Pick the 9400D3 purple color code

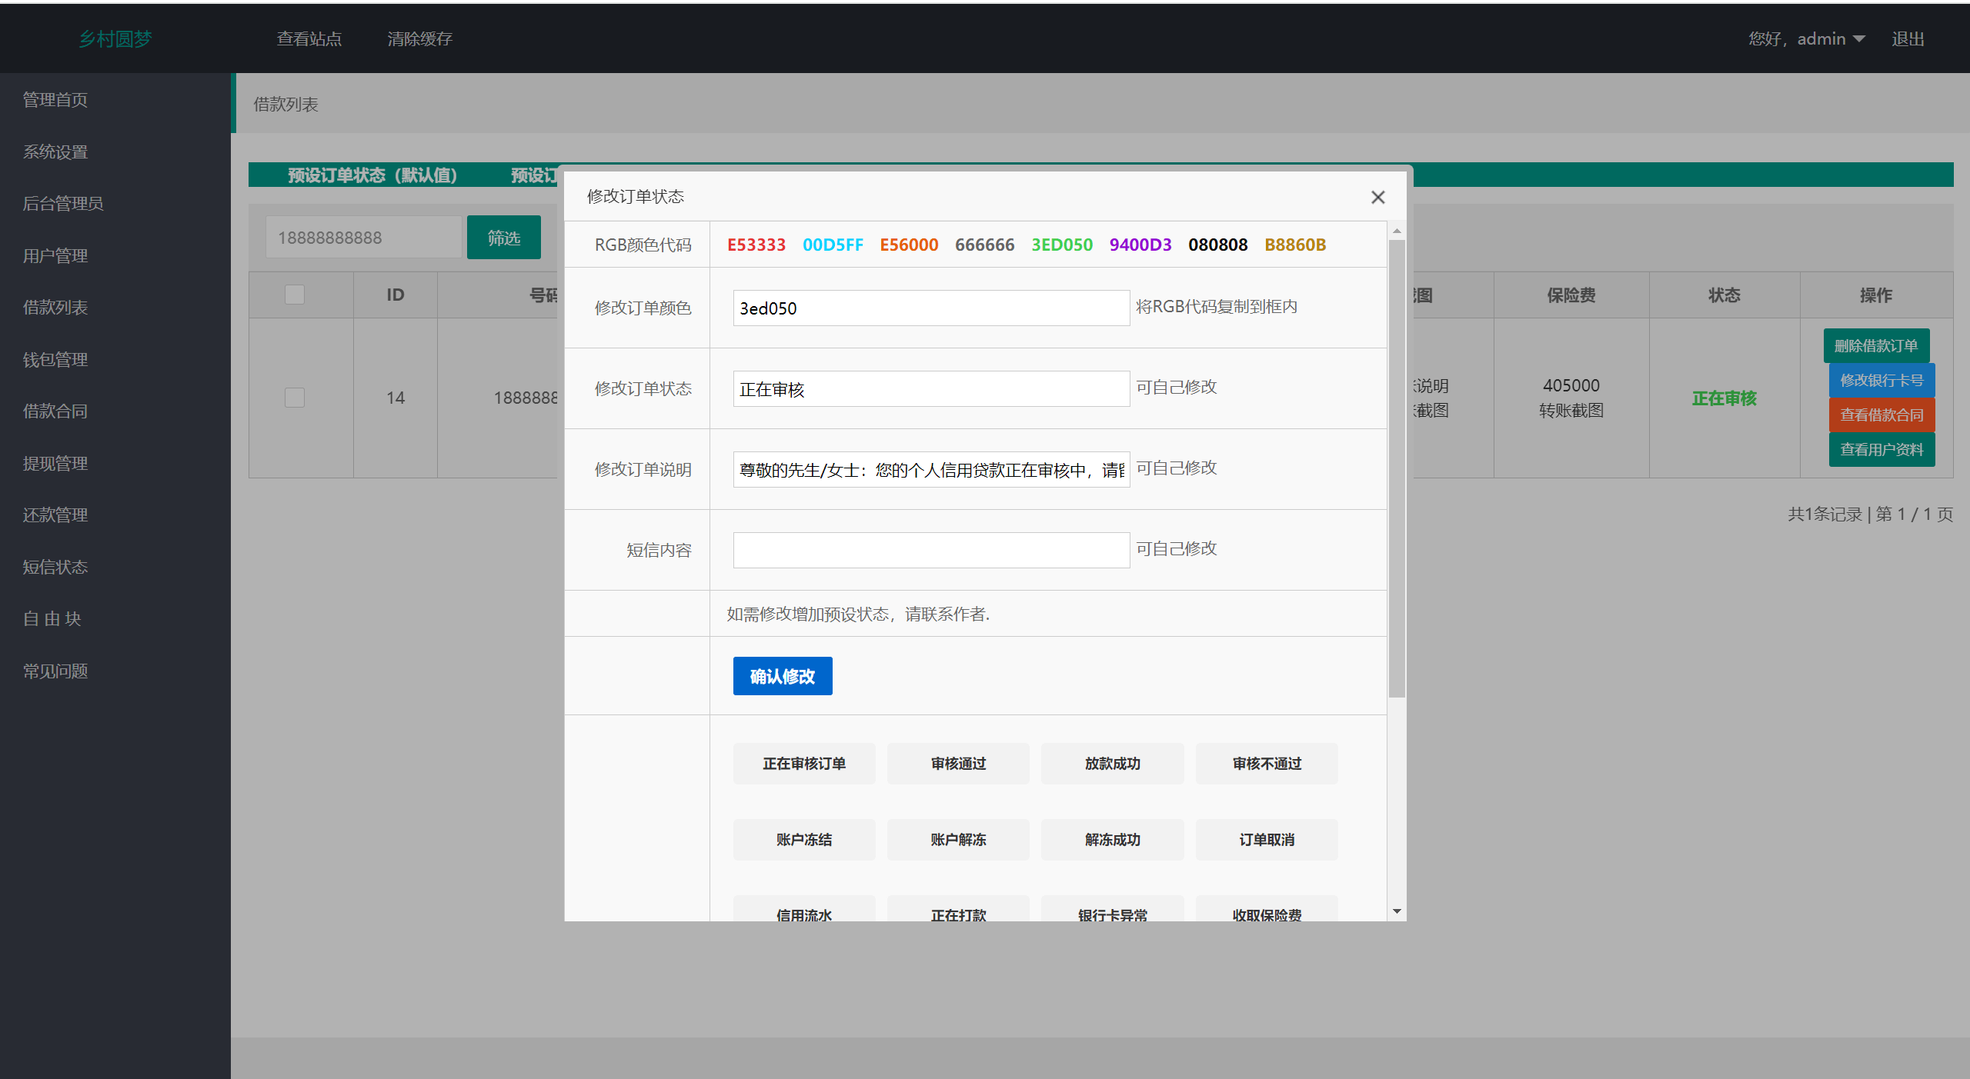pos(1140,245)
